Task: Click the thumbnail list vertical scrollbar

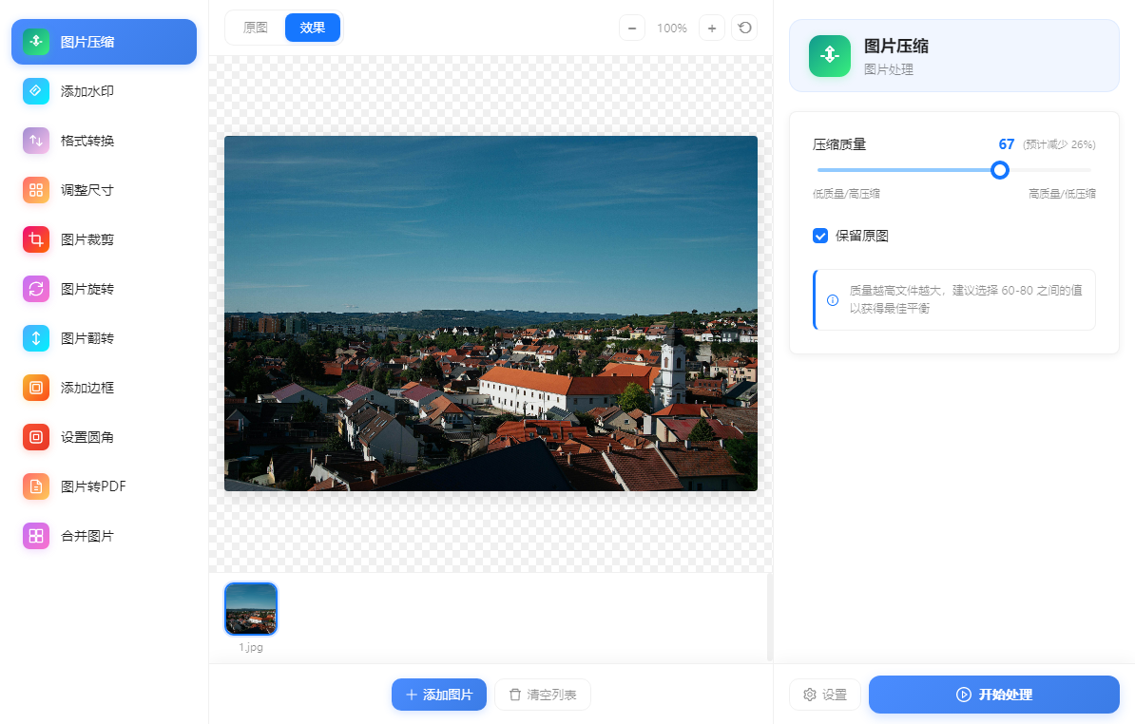Action: [x=769, y=617]
